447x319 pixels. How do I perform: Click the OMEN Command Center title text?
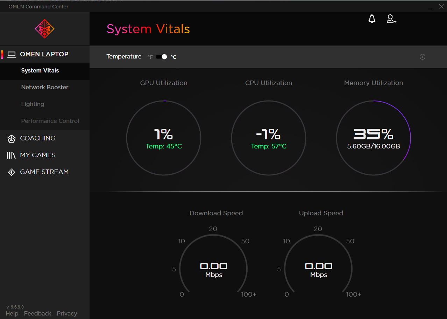coord(38,7)
